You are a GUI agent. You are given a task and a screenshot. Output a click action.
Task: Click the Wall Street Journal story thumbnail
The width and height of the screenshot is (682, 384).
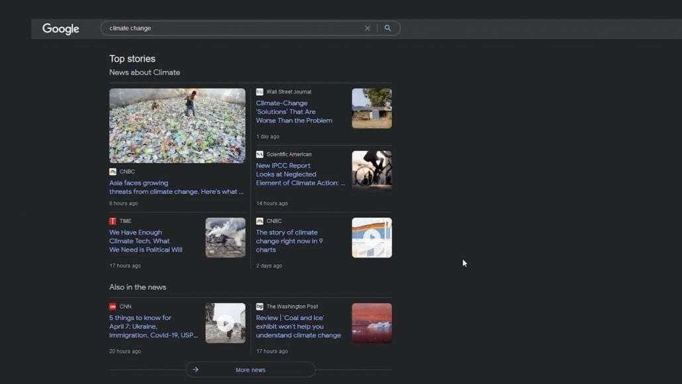[372, 109]
